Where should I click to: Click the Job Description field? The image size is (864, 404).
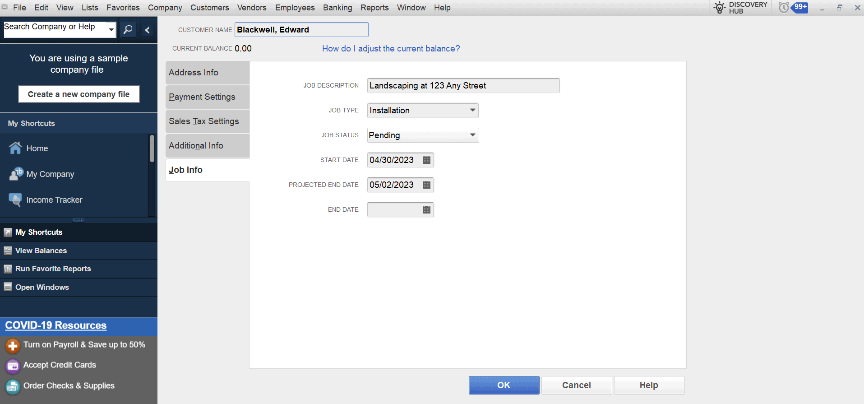click(x=463, y=85)
